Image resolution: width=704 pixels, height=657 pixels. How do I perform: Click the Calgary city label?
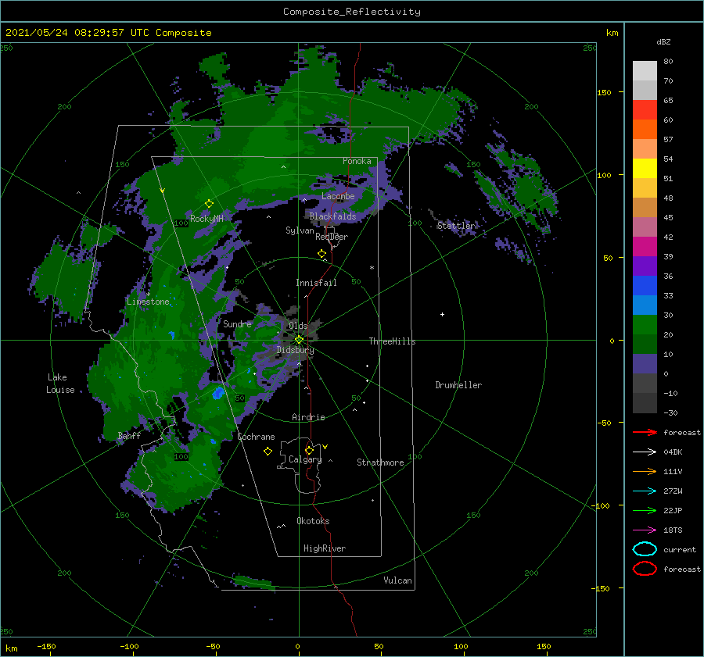[305, 459]
